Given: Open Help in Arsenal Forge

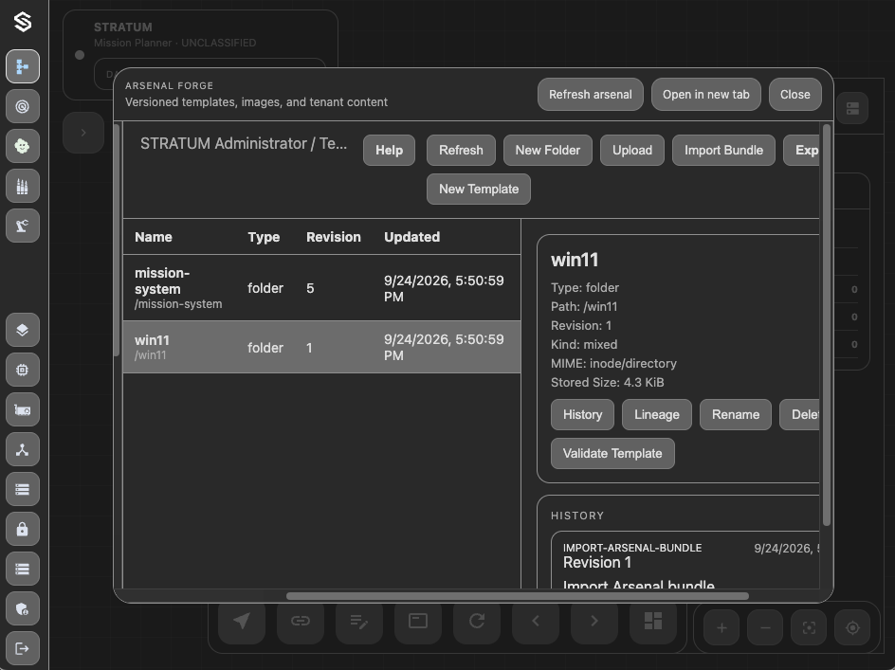Looking at the screenshot, I should [390, 150].
